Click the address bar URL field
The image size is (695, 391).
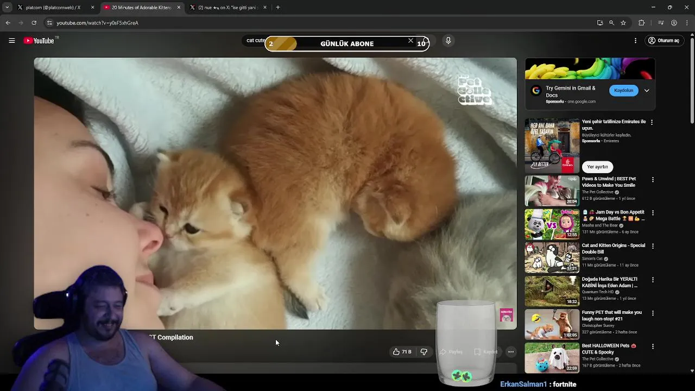320,23
